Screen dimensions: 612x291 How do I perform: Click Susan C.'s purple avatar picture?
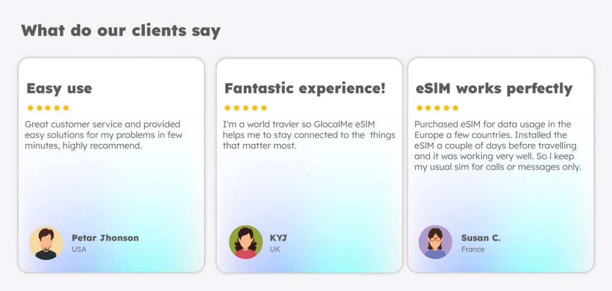click(435, 242)
